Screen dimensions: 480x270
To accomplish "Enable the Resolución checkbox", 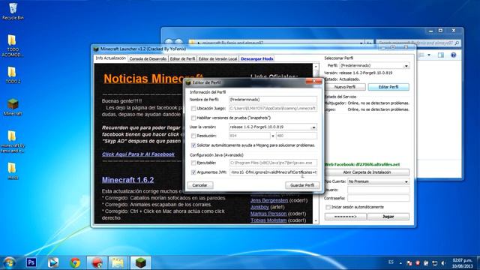I will tap(193, 136).
